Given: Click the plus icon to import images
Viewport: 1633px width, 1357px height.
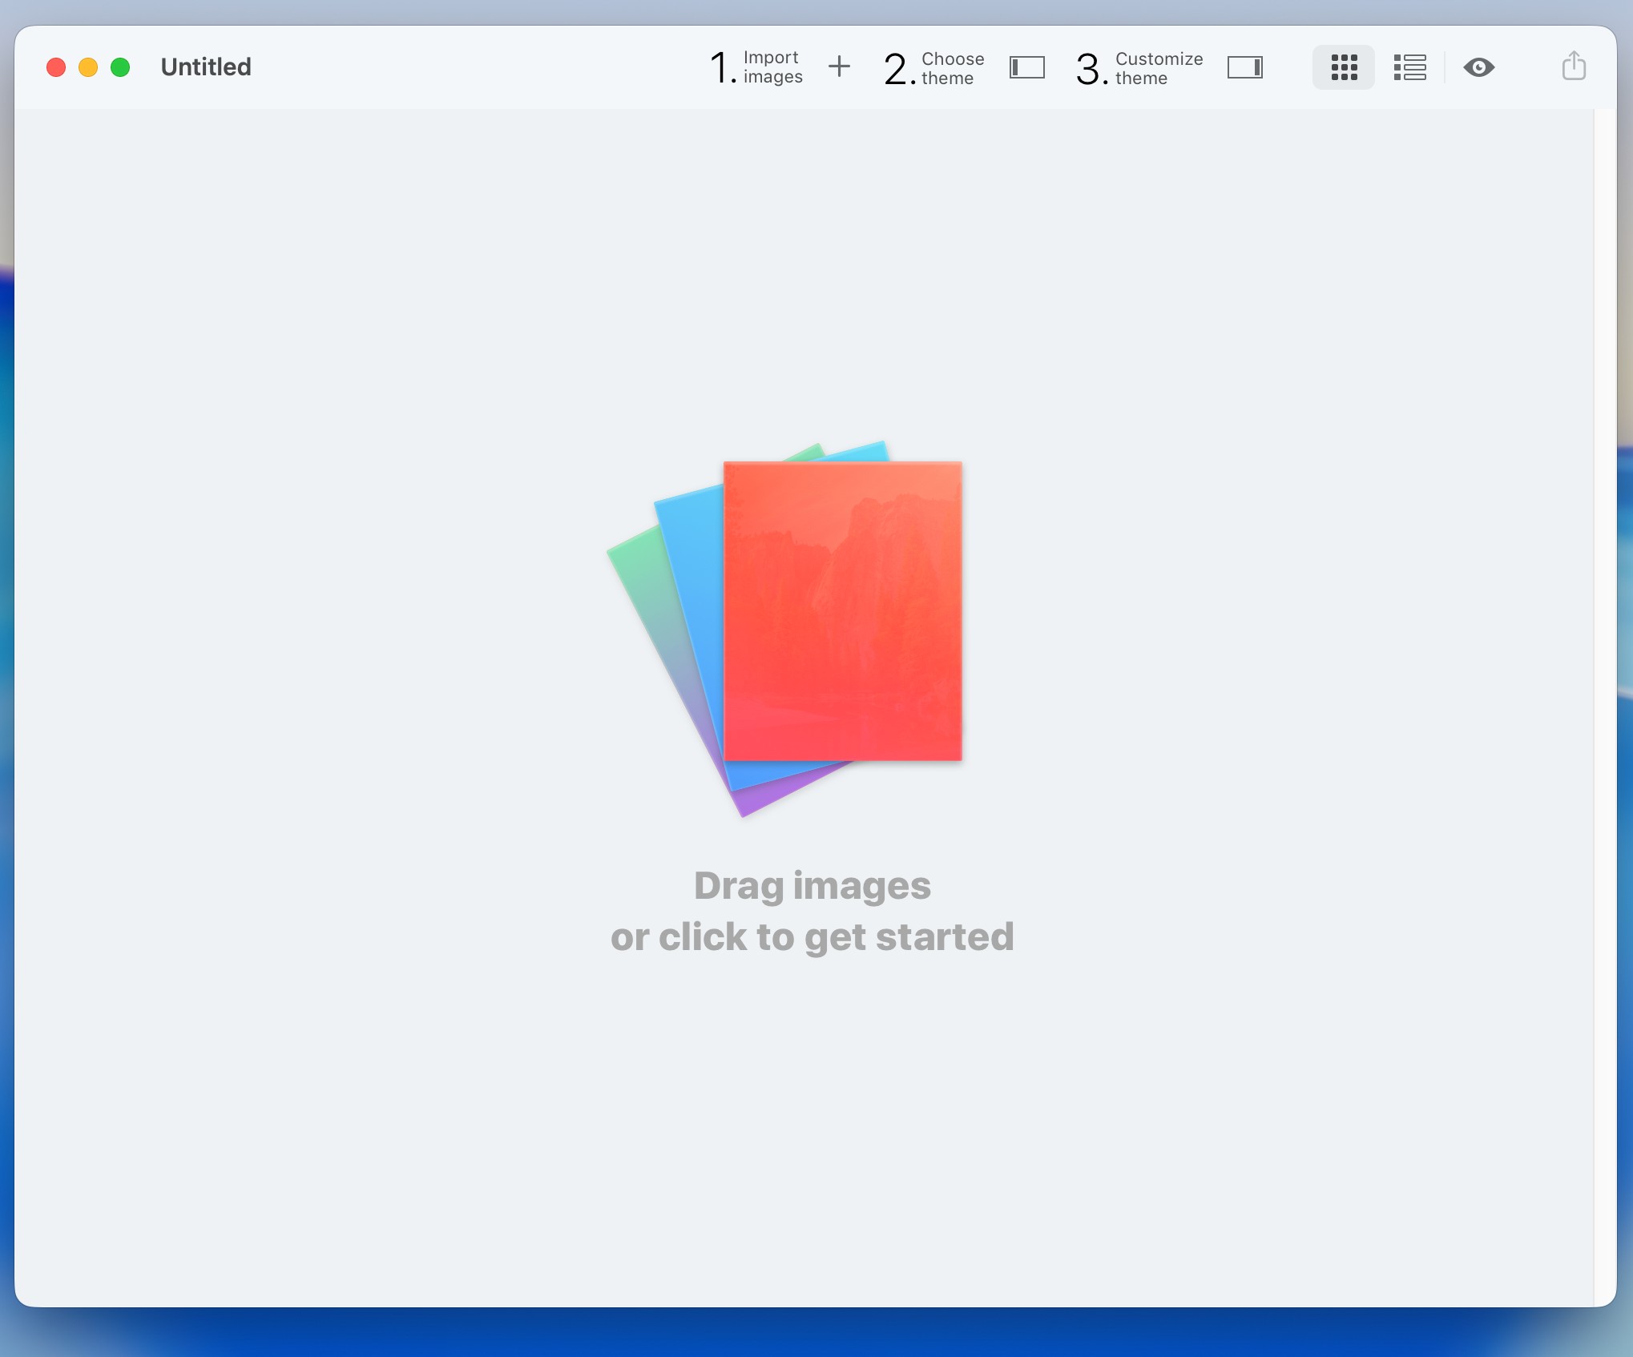Looking at the screenshot, I should click(x=839, y=66).
